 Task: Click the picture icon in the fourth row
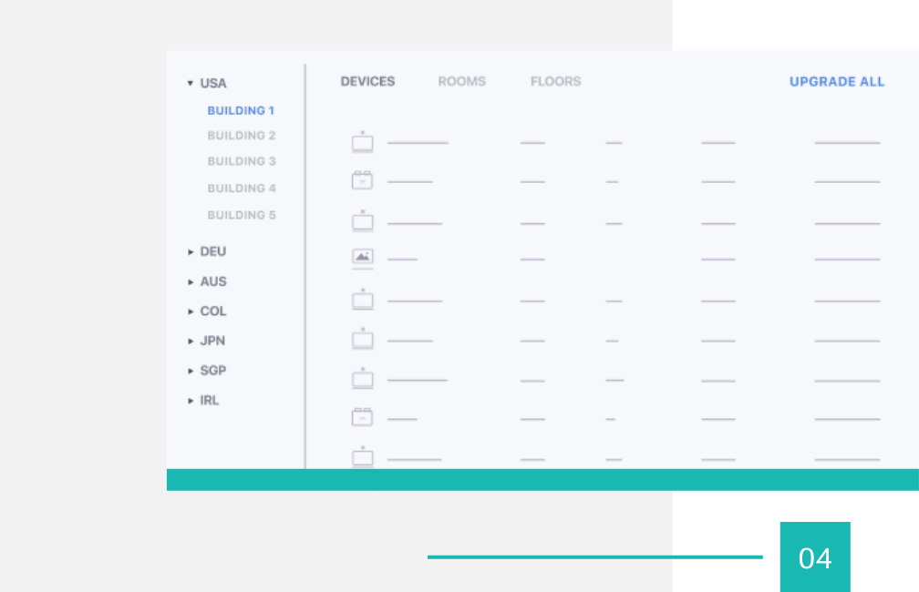click(363, 258)
